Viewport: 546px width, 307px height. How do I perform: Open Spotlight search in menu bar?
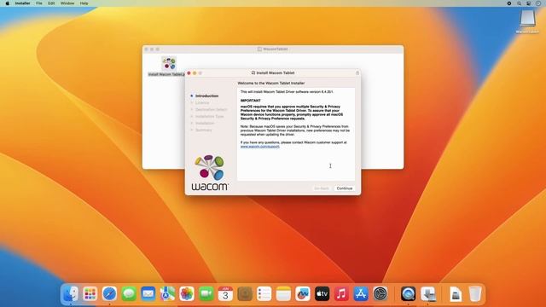519,3
